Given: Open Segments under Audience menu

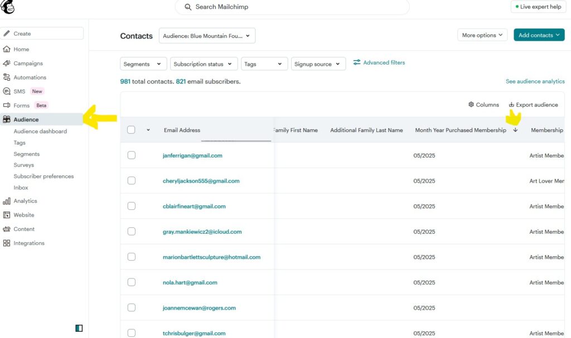Looking at the screenshot, I should pyautogui.click(x=27, y=154).
